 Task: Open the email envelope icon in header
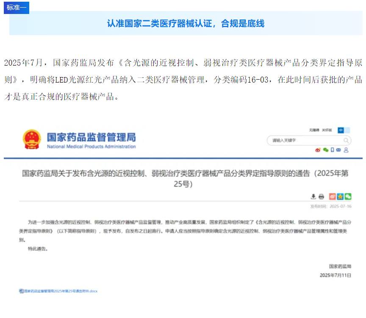point(338,150)
